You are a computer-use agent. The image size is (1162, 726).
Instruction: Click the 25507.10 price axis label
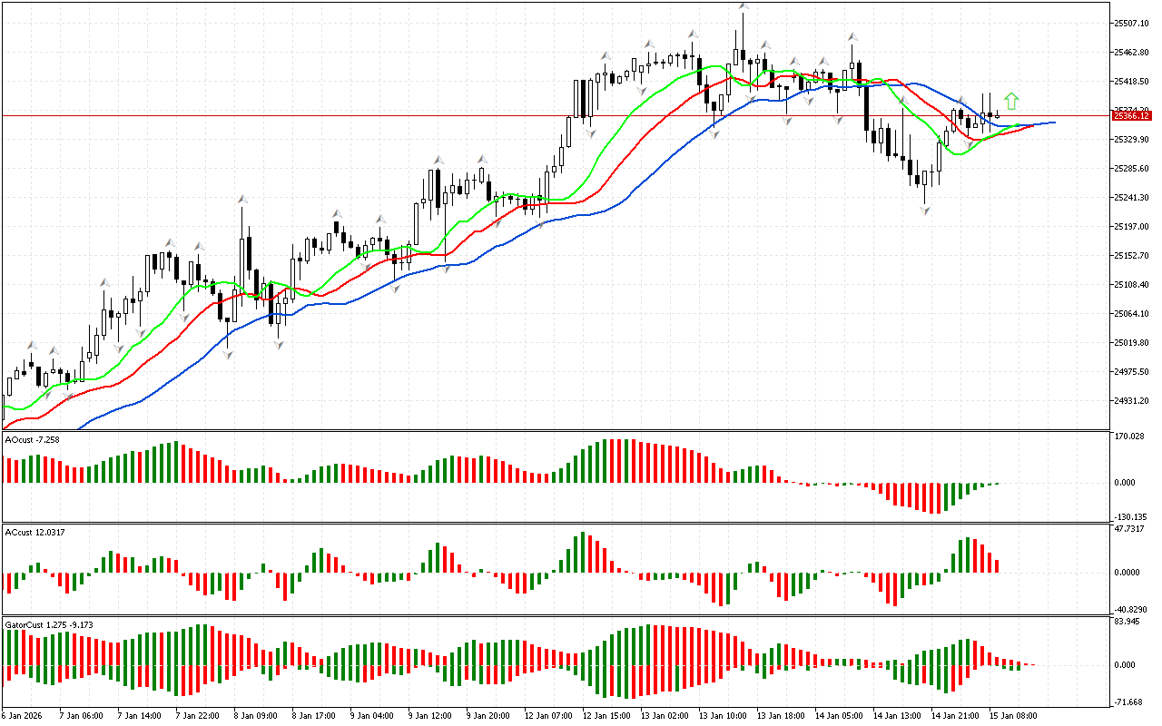1131,23
